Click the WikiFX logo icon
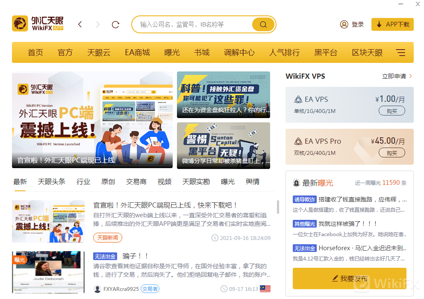This screenshot has width=424, height=299. point(20,24)
